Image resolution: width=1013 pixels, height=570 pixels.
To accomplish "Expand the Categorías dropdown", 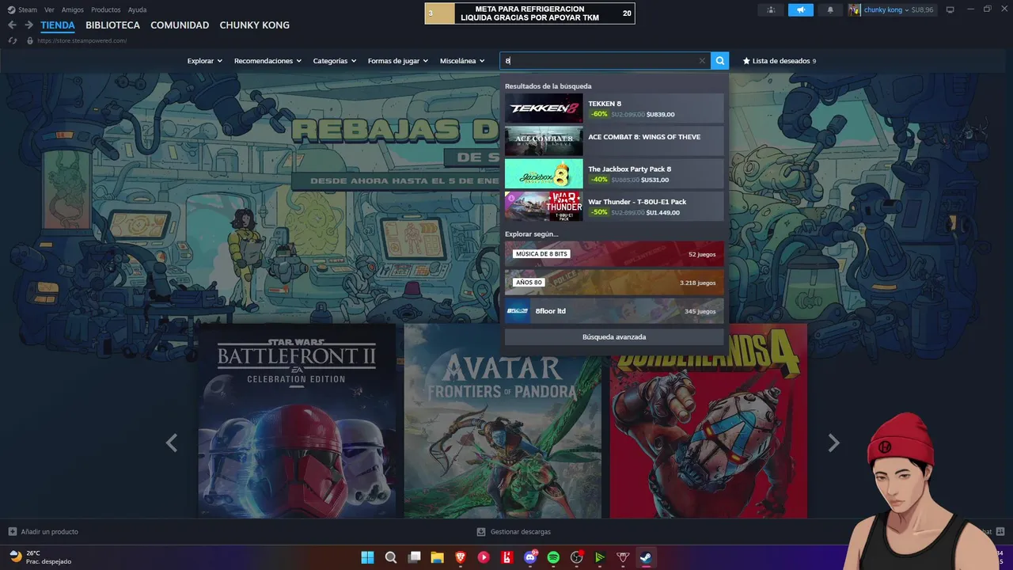I will pos(335,61).
